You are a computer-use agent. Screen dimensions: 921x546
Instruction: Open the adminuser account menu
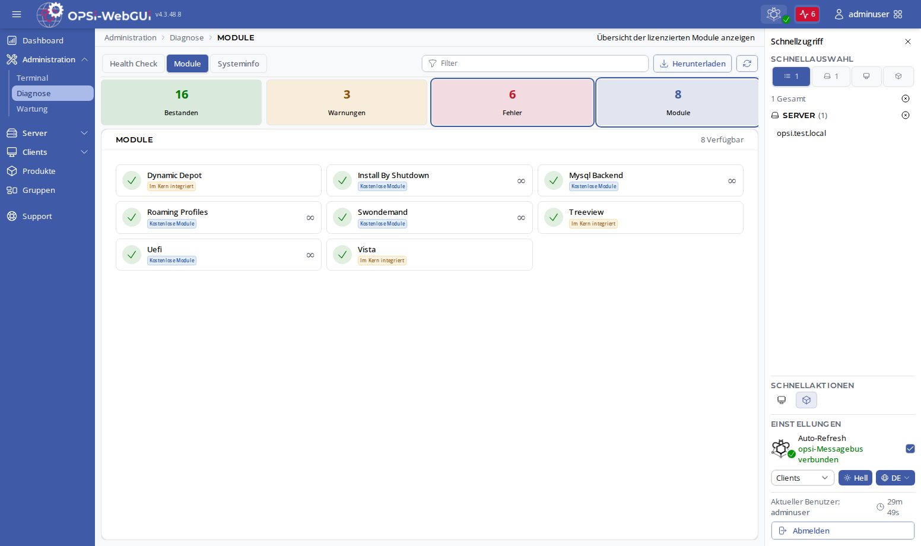(862, 14)
